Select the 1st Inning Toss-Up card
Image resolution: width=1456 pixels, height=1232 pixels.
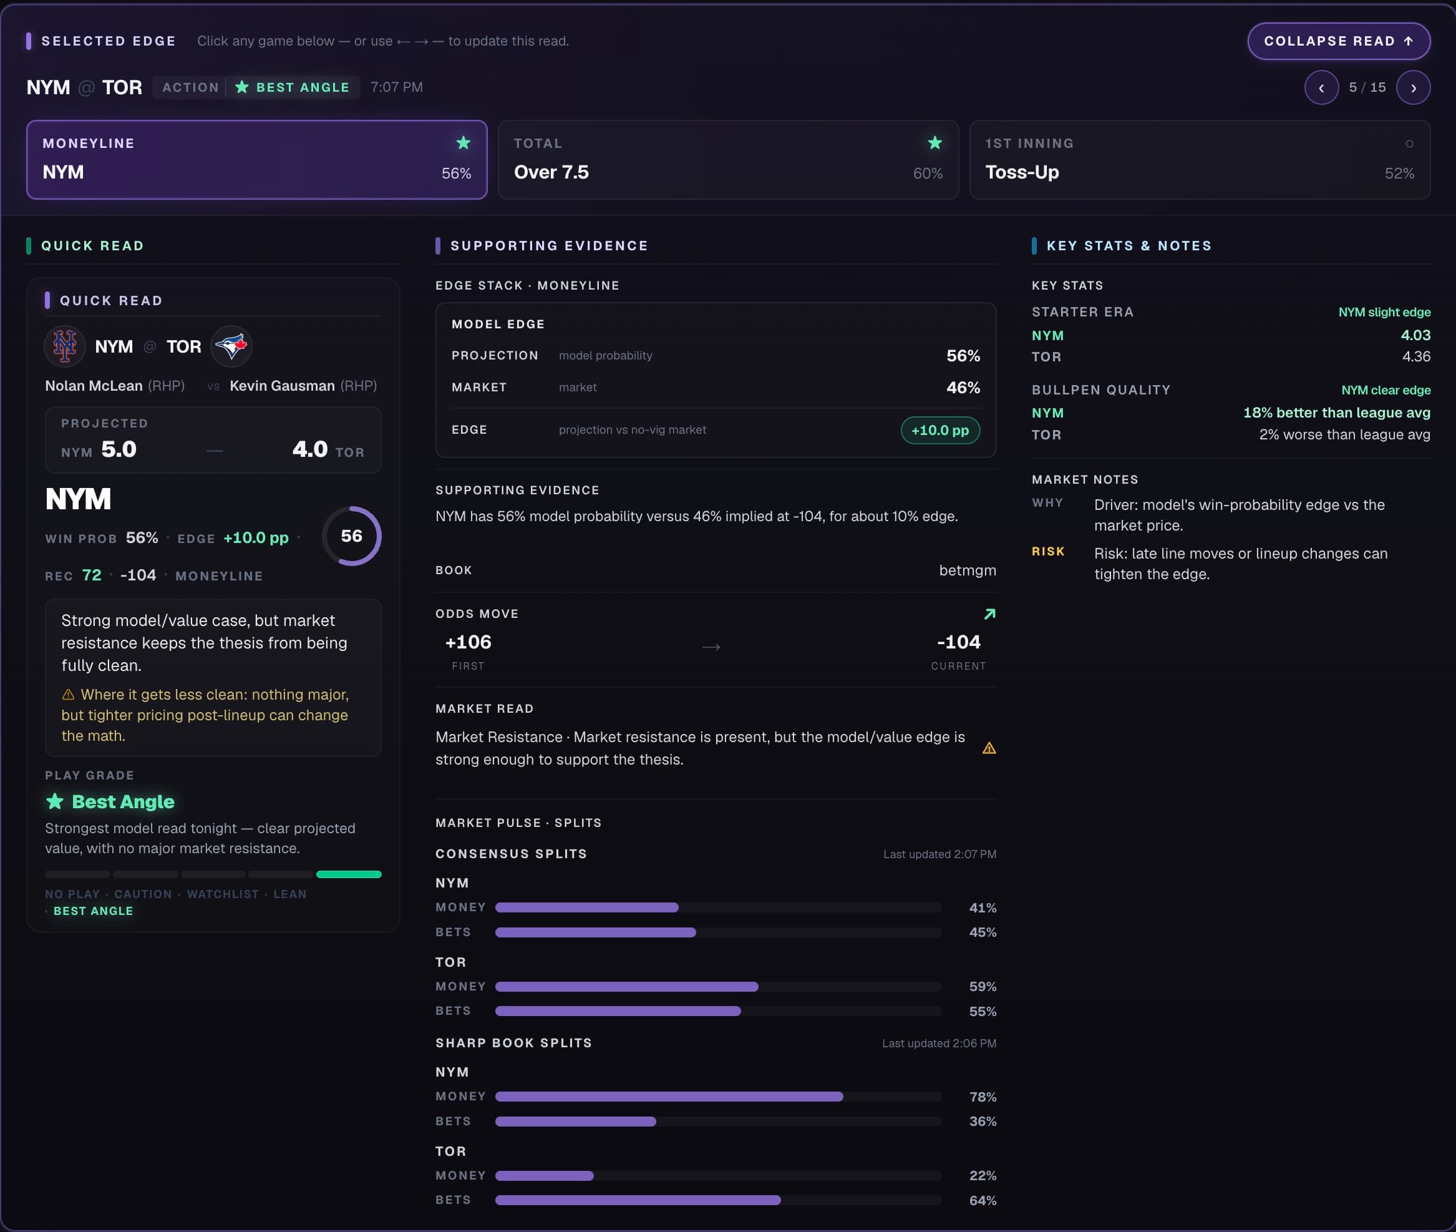(1200, 159)
